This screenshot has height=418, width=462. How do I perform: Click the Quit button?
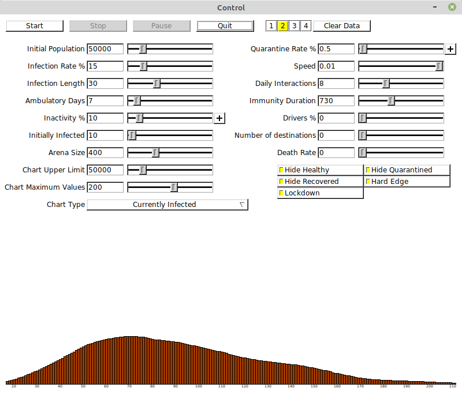[225, 26]
